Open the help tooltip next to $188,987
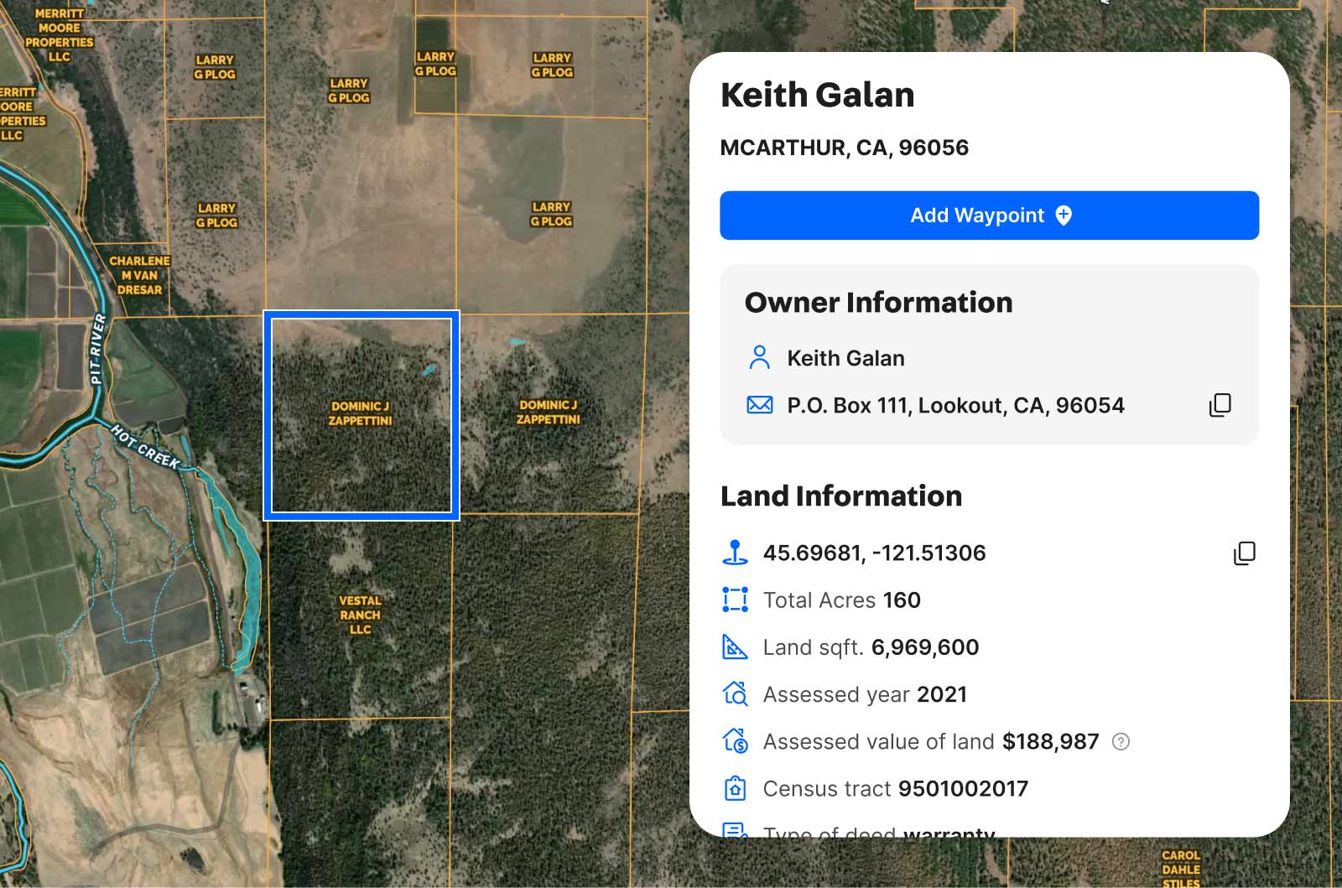The width and height of the screenshot is (1342, 888). tap(1121, 741)
